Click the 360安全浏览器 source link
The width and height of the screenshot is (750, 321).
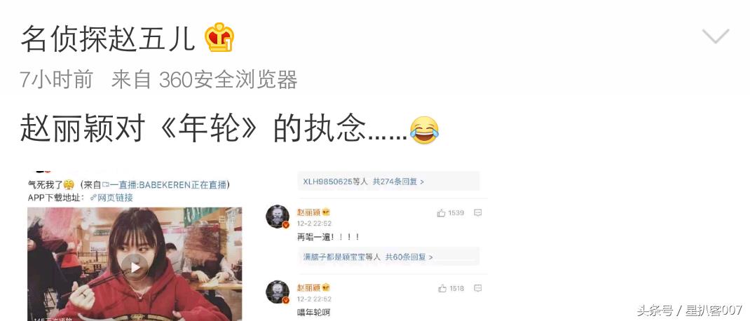[229, 79]
